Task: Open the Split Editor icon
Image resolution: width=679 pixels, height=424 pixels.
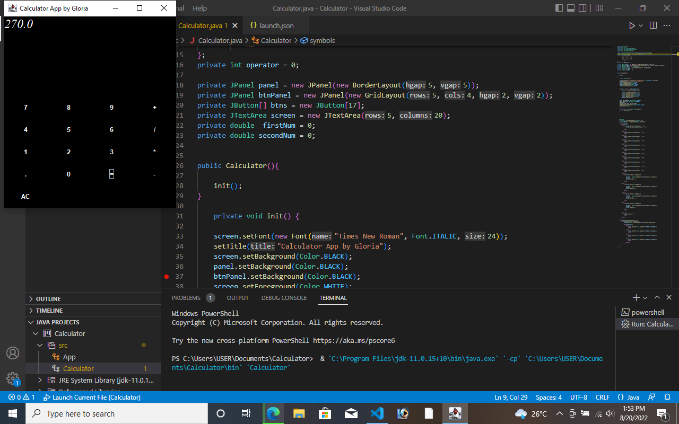Action: pos(652,25)
